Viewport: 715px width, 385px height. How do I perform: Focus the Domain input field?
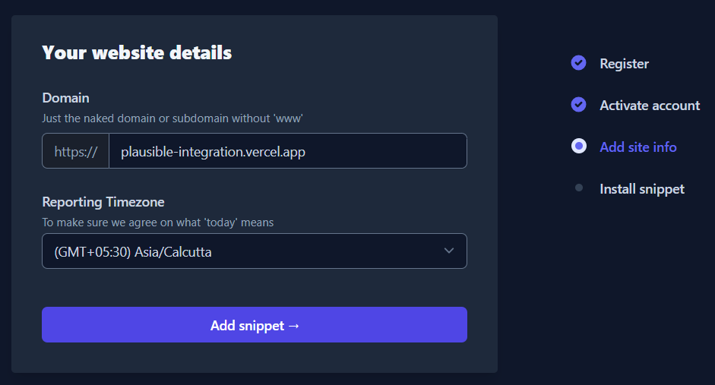coord(287,151)
